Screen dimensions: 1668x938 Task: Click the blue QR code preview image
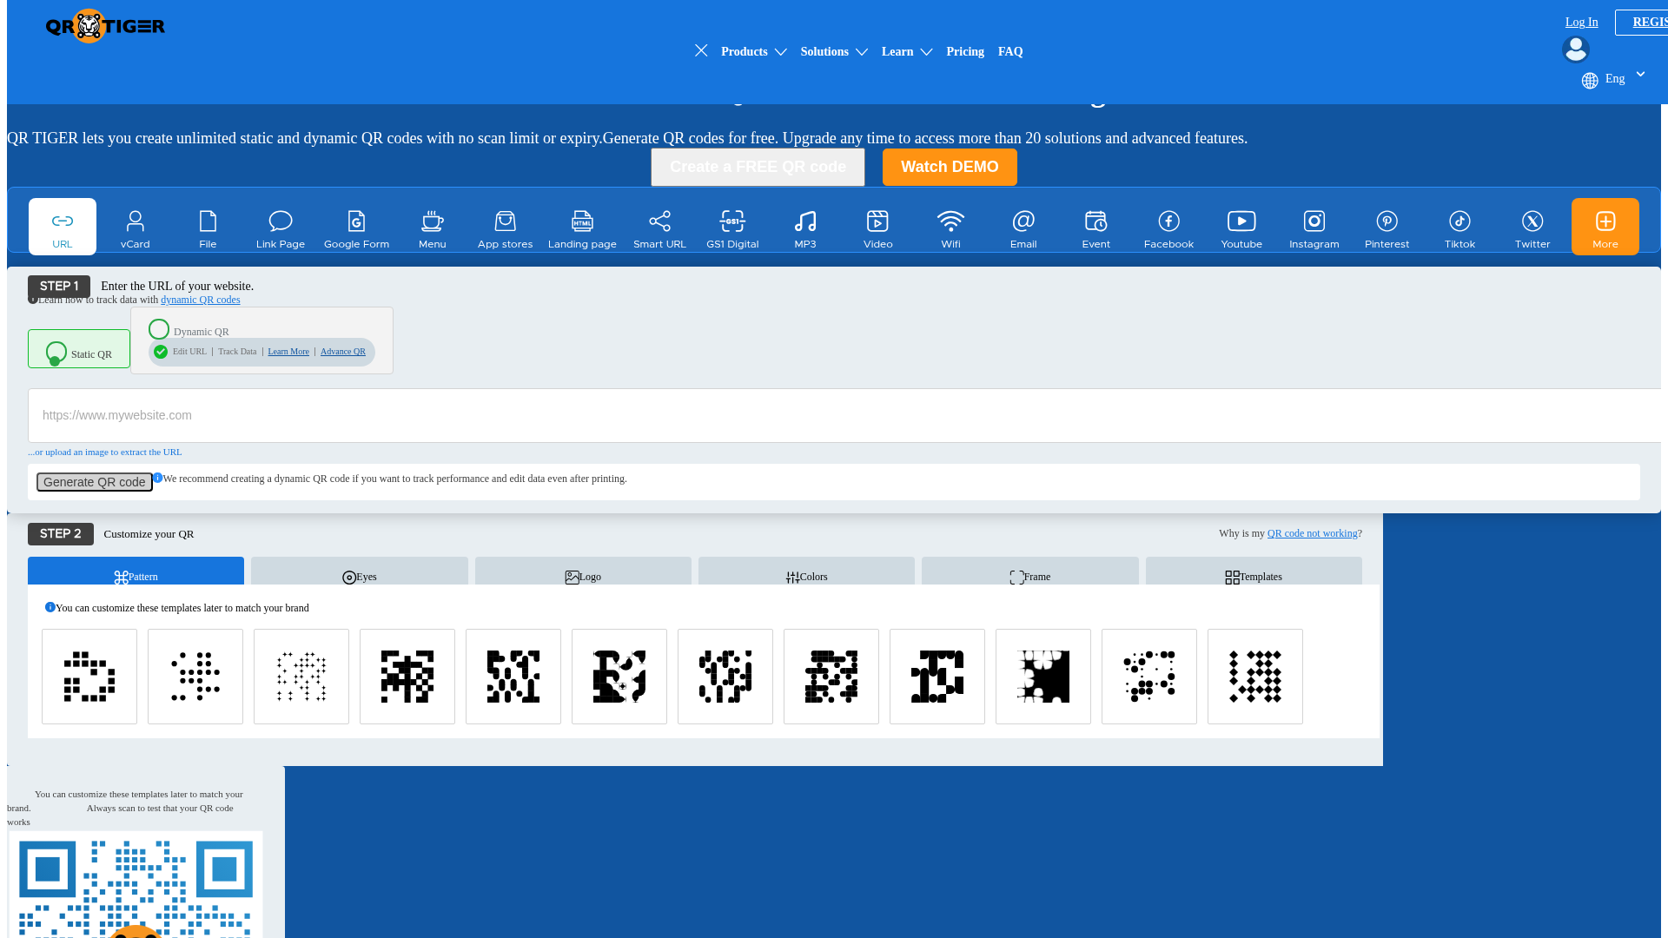coord(136,884)
